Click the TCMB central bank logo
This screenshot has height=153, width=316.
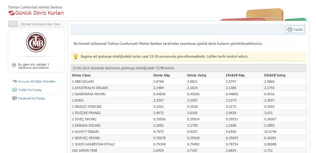tap(36, 42)
